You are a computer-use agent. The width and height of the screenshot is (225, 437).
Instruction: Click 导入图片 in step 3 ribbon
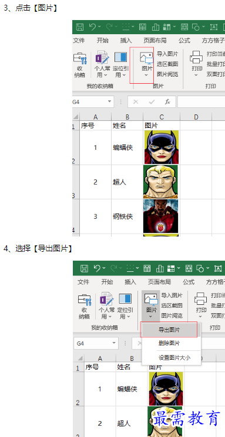(167, 54)
